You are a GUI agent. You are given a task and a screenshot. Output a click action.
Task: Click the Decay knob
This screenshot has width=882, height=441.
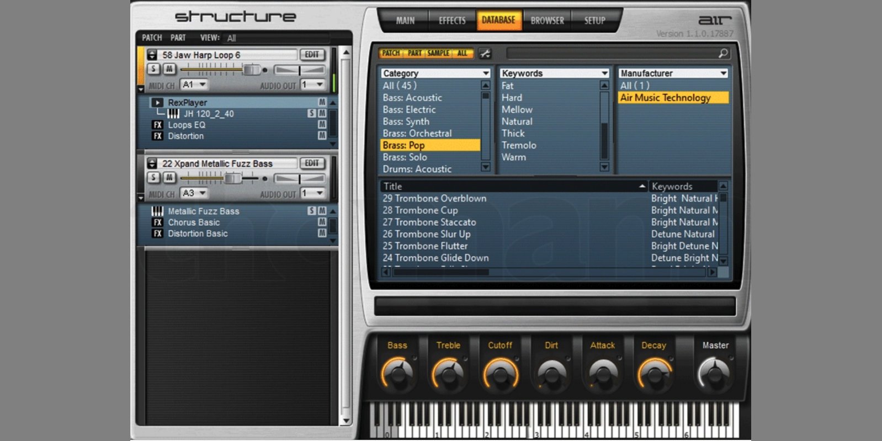[x=654, y=374]
